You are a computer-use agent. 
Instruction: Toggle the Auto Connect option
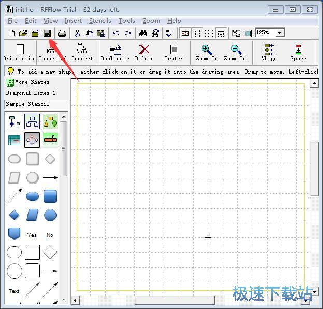(x=82, y=52)
